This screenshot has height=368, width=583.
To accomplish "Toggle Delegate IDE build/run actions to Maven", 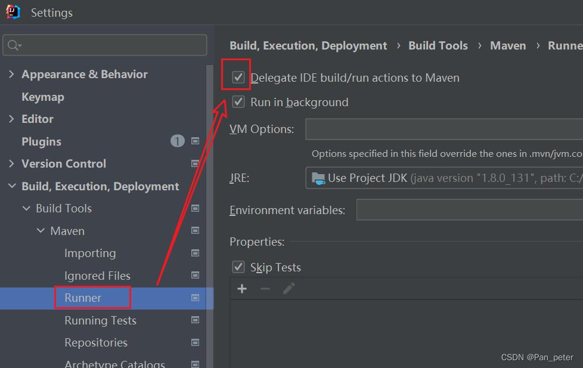I will coord(238,78).
